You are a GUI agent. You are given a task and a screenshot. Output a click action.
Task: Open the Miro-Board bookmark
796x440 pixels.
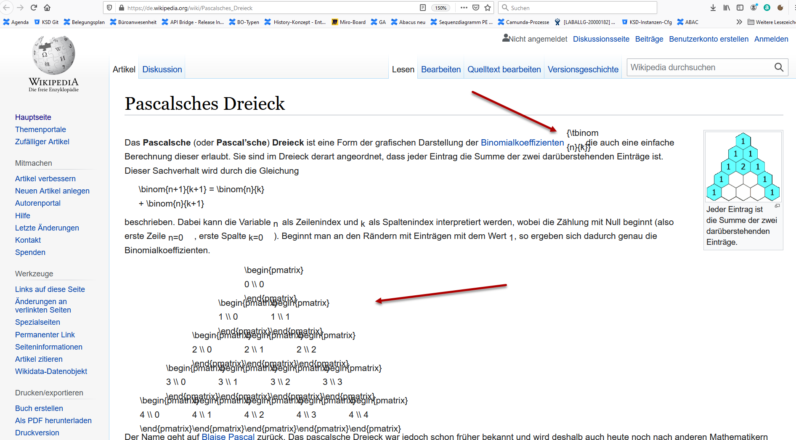click(348, 22)
